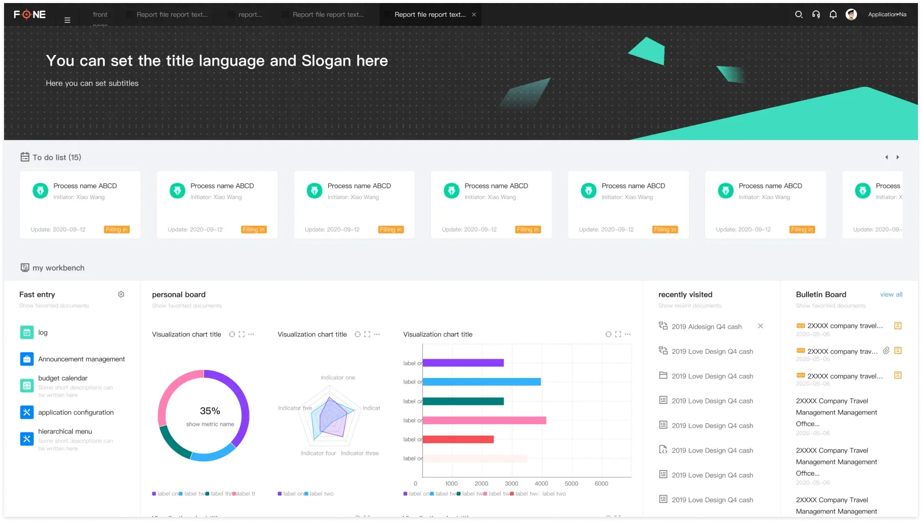Close the active Report file tab
The image size is (922, 522).
pos(474,15)
